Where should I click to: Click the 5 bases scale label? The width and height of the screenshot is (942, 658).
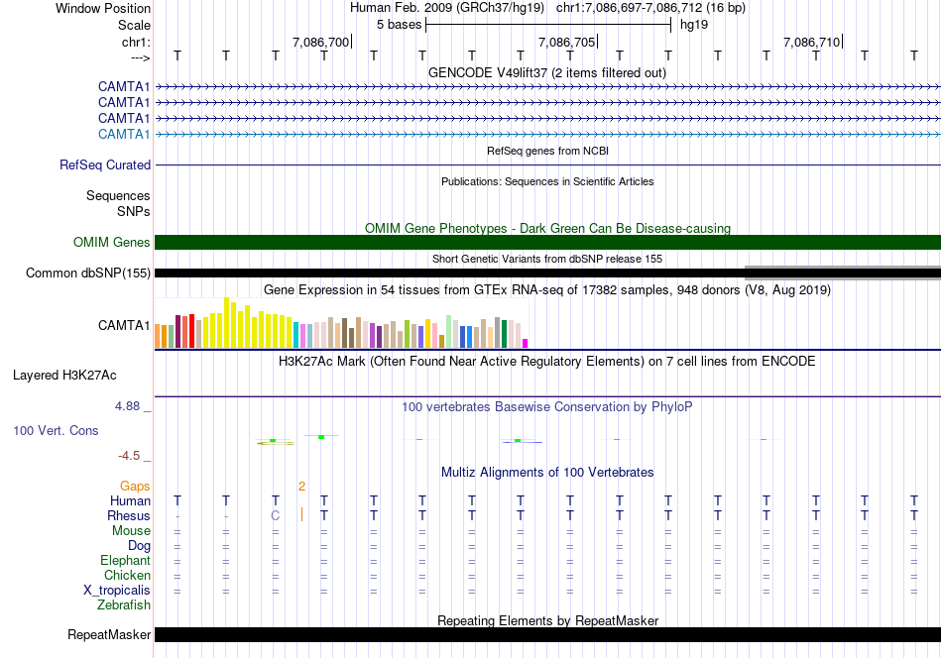[x=399, y=25]
